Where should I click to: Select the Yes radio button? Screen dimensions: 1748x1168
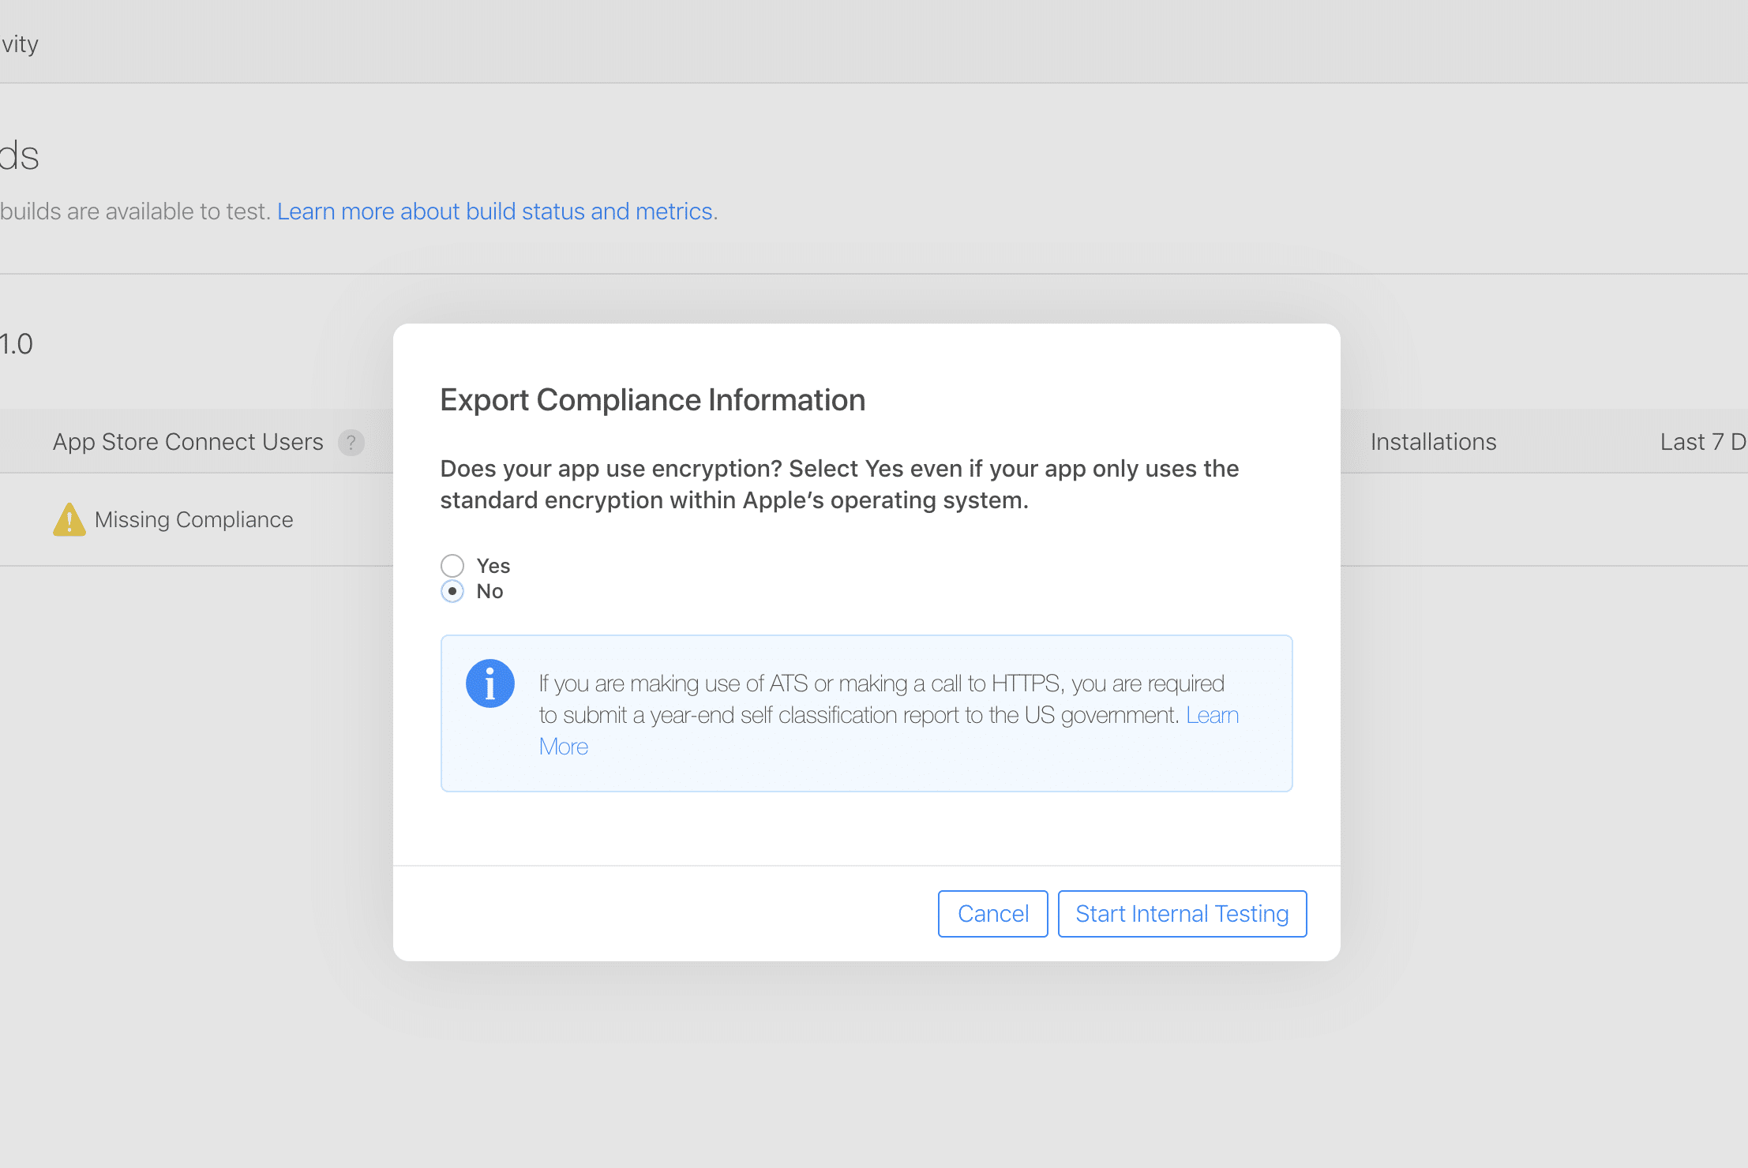click(x=452, y=566)
